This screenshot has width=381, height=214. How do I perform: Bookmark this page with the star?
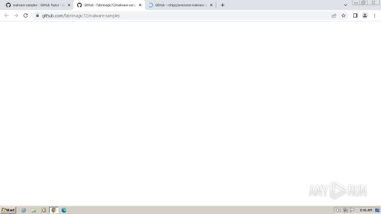pos(343,15)
